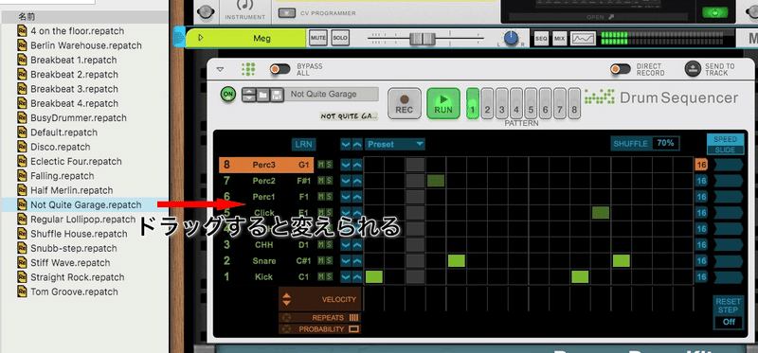Select pattern 4 button
This screenshot has width=758, height=353.
click(516, 104)
